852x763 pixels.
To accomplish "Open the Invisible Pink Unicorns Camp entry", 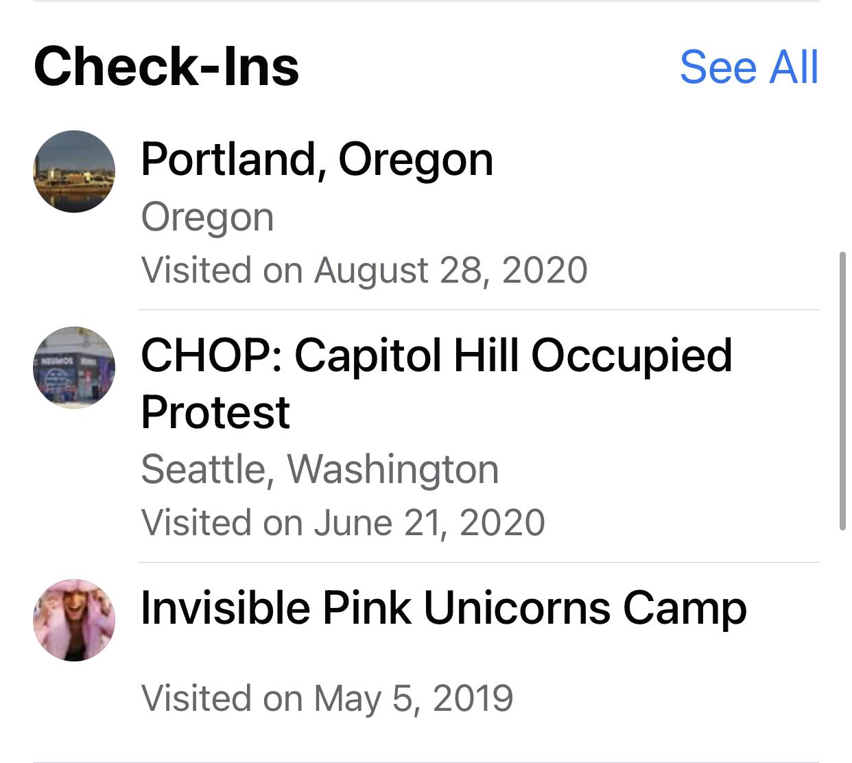I will [x=443, y=608].
